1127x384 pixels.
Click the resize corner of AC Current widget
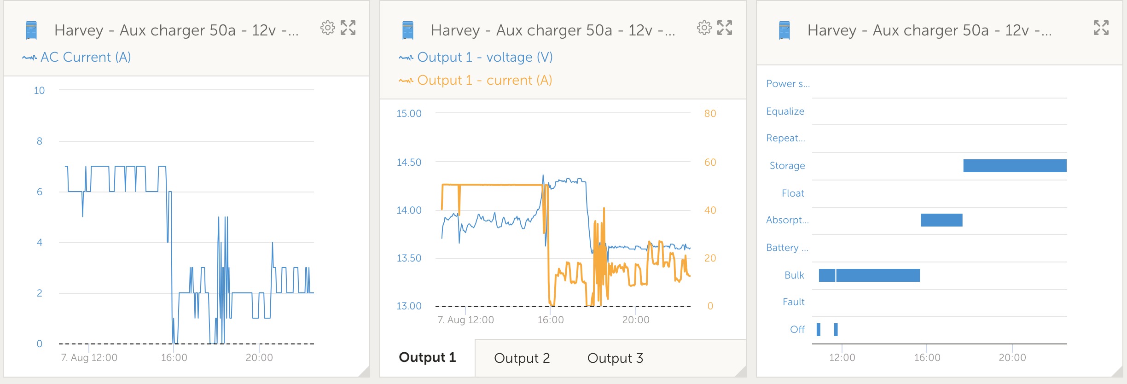[364, 372]
